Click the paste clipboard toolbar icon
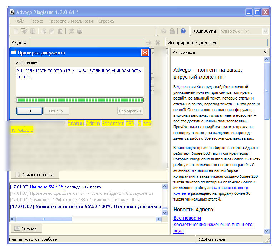 coord(60,31)
